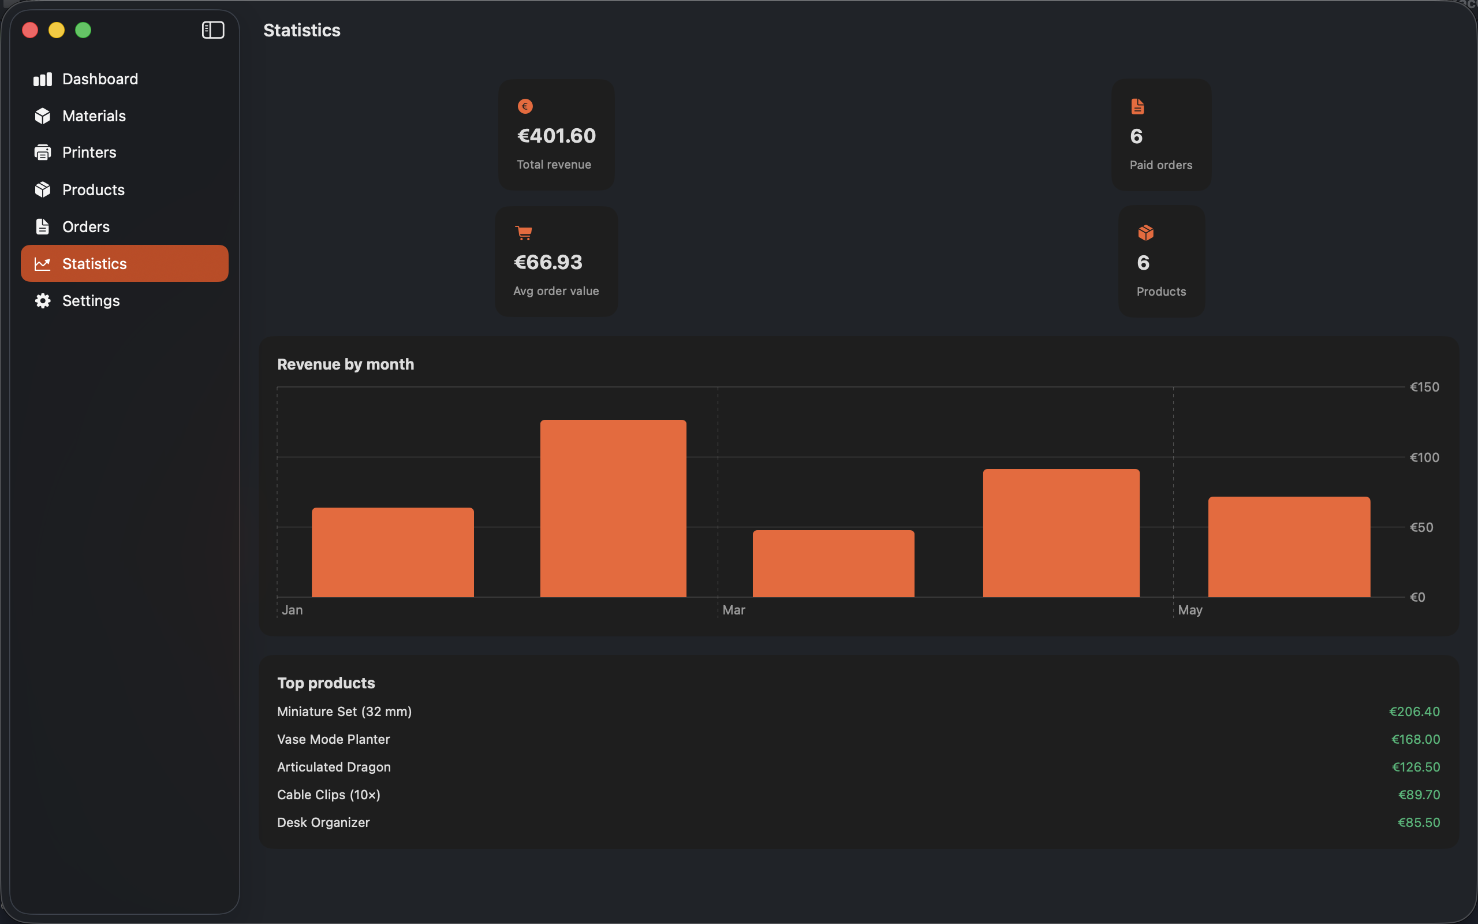1478x924 pixels.
Task: Click the May axis label
Action: pyautogui.click(x=1190, y=610)
